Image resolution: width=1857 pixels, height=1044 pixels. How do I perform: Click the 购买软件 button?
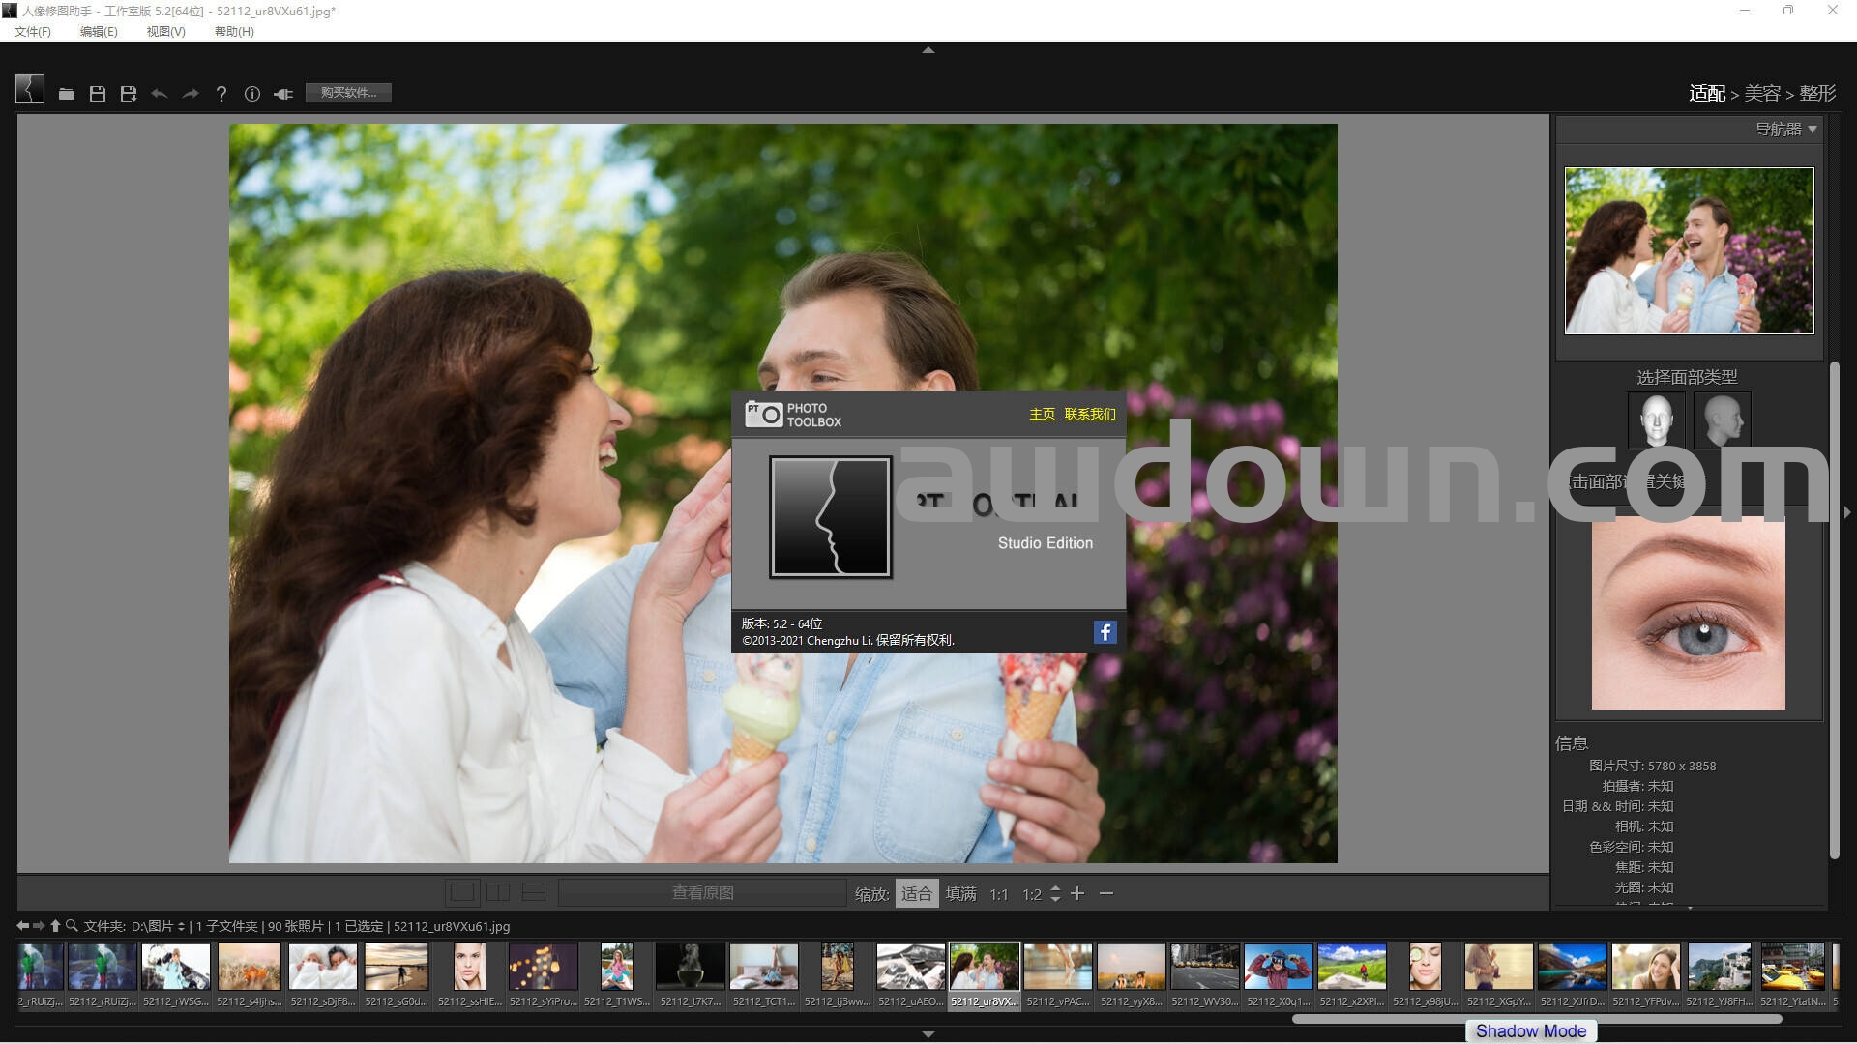pos(348,93)
